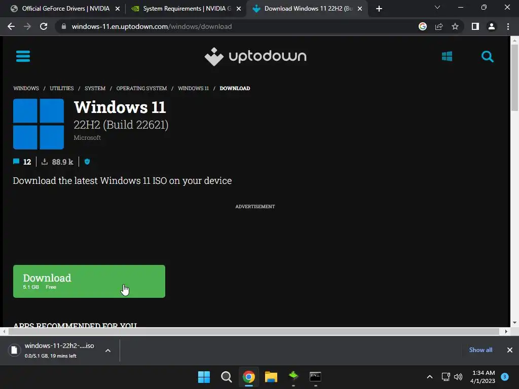Select the Windows platform icon
519x389 pixels.
447,56
